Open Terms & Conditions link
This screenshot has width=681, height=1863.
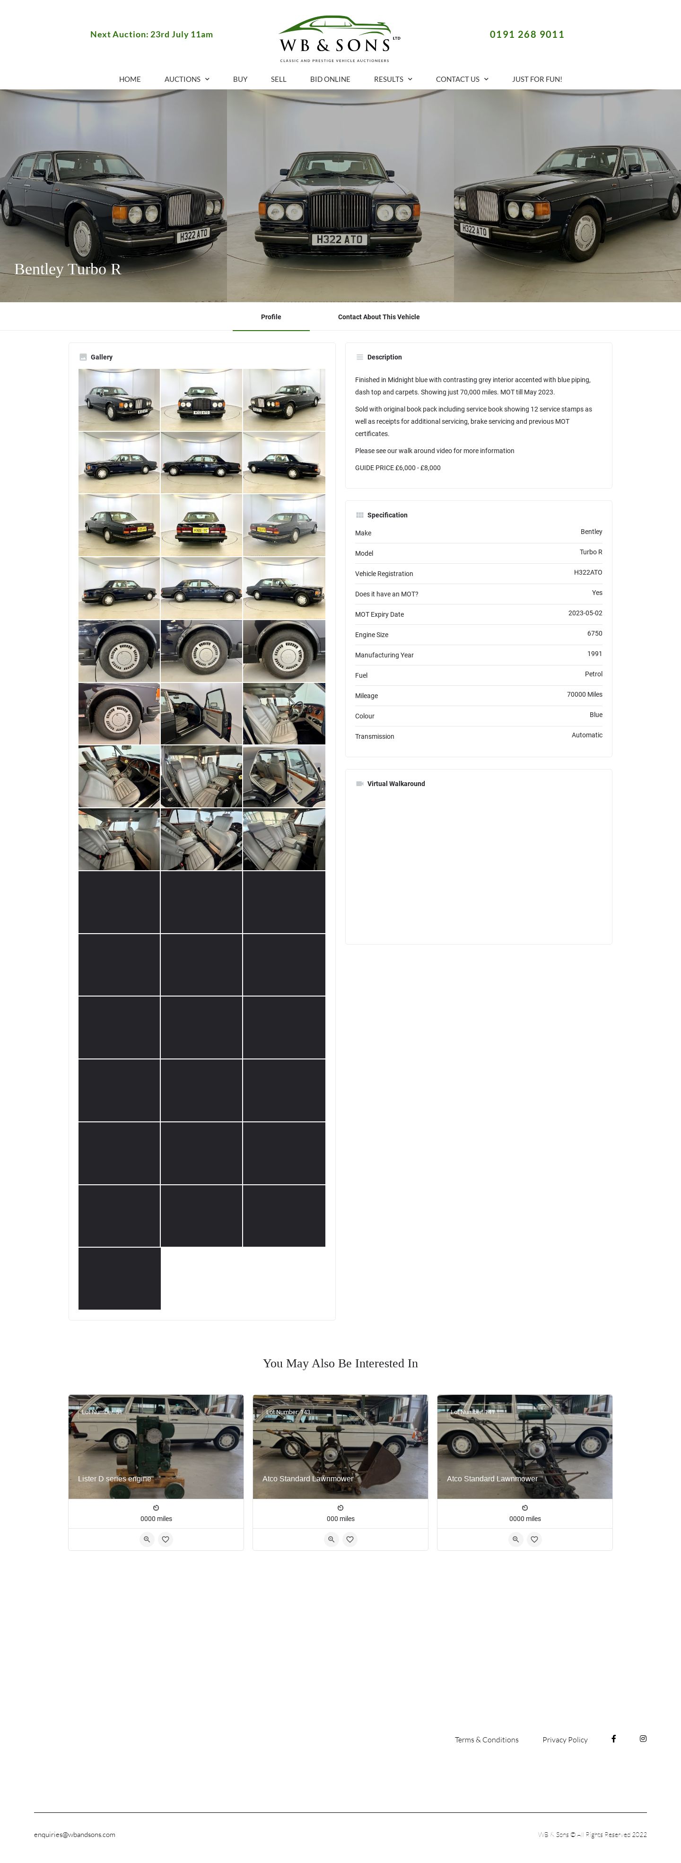(487, 1740)
